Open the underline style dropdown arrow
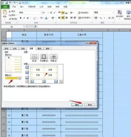Screen dimensions: 131x137 coord(30,18)
